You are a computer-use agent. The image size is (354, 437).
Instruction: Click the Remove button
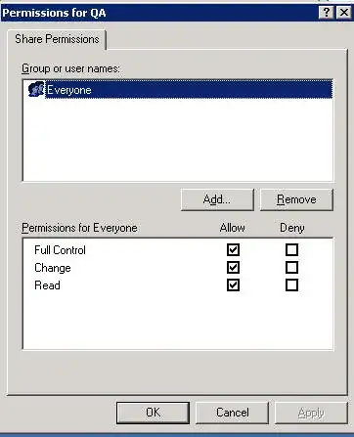[x=296, y=199]
